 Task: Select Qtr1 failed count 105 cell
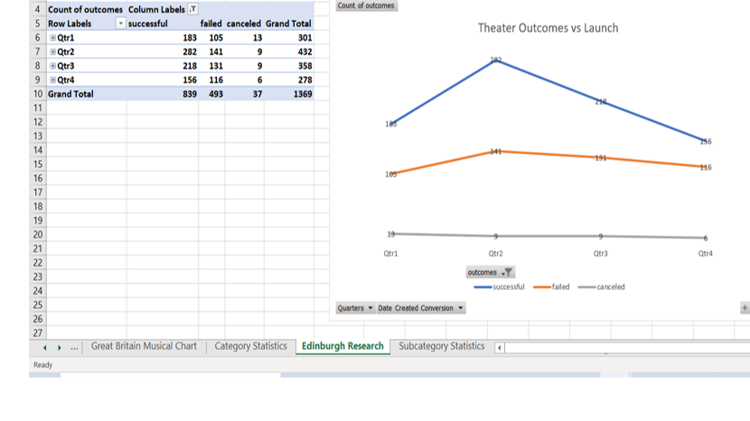tap(211, 38)
